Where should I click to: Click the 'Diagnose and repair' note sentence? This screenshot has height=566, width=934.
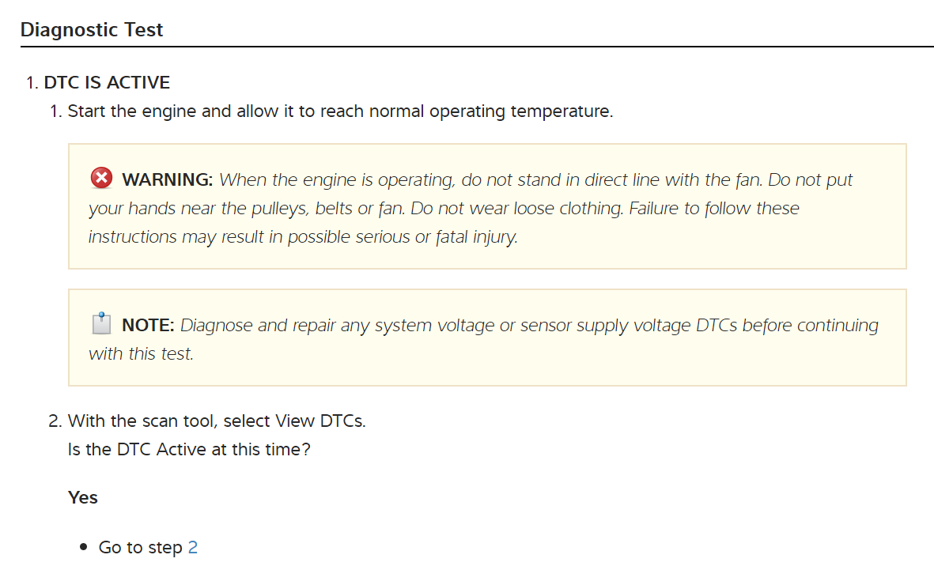tap(528, 326)
